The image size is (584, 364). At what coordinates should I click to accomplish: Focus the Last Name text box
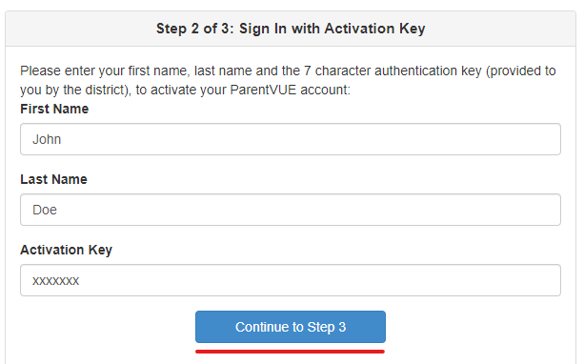tap(291, 210)
